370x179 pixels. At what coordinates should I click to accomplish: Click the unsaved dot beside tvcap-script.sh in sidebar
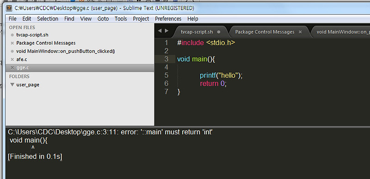12,35
